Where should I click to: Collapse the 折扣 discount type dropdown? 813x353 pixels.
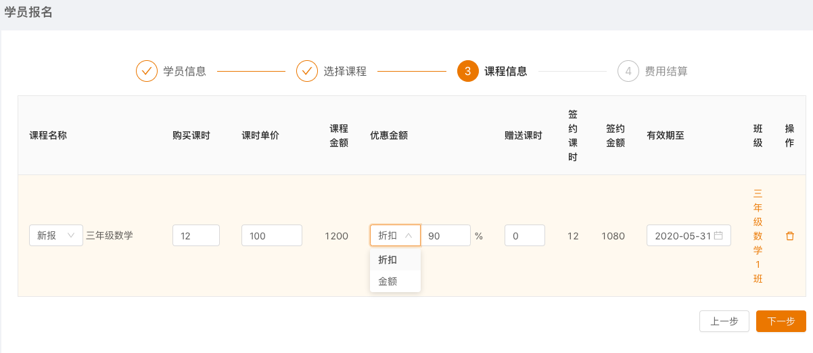pyautogui.click(x=395, y=236)
